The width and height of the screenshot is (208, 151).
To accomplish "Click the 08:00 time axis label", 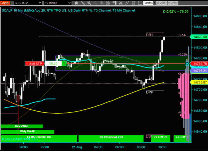I will point(141,147).
